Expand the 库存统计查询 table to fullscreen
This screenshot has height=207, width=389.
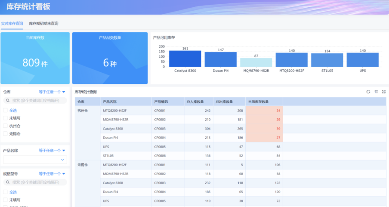384,92
